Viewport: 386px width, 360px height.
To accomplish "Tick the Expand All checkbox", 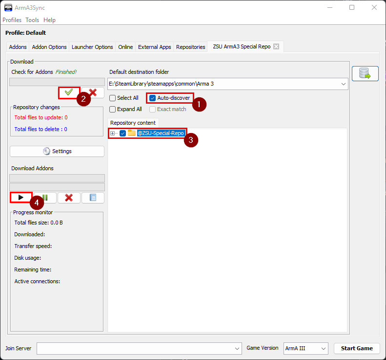I will click(113, 109).
